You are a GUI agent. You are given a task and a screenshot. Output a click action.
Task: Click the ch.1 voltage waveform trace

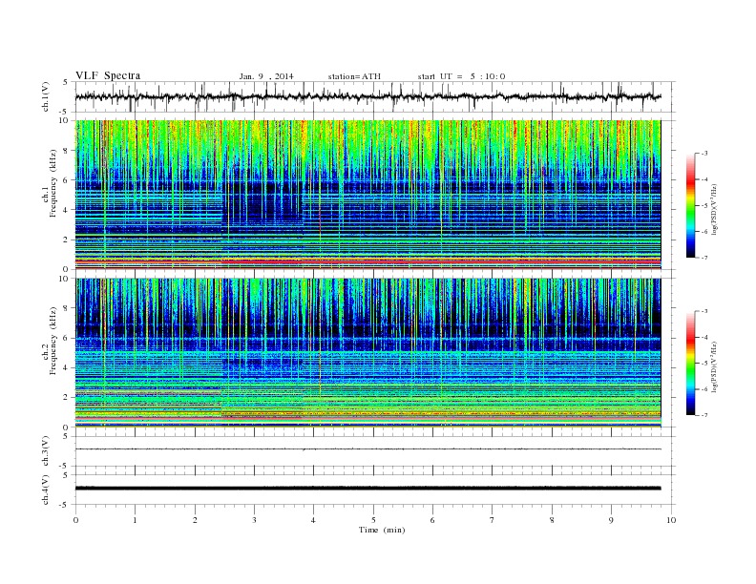pos(367,96)
